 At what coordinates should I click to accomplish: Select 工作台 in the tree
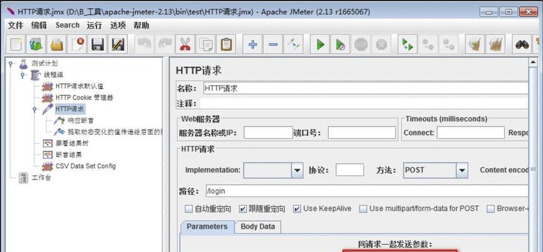41,178
